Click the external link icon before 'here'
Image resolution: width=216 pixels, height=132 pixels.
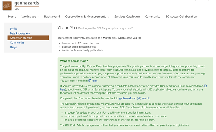[90, 81]
